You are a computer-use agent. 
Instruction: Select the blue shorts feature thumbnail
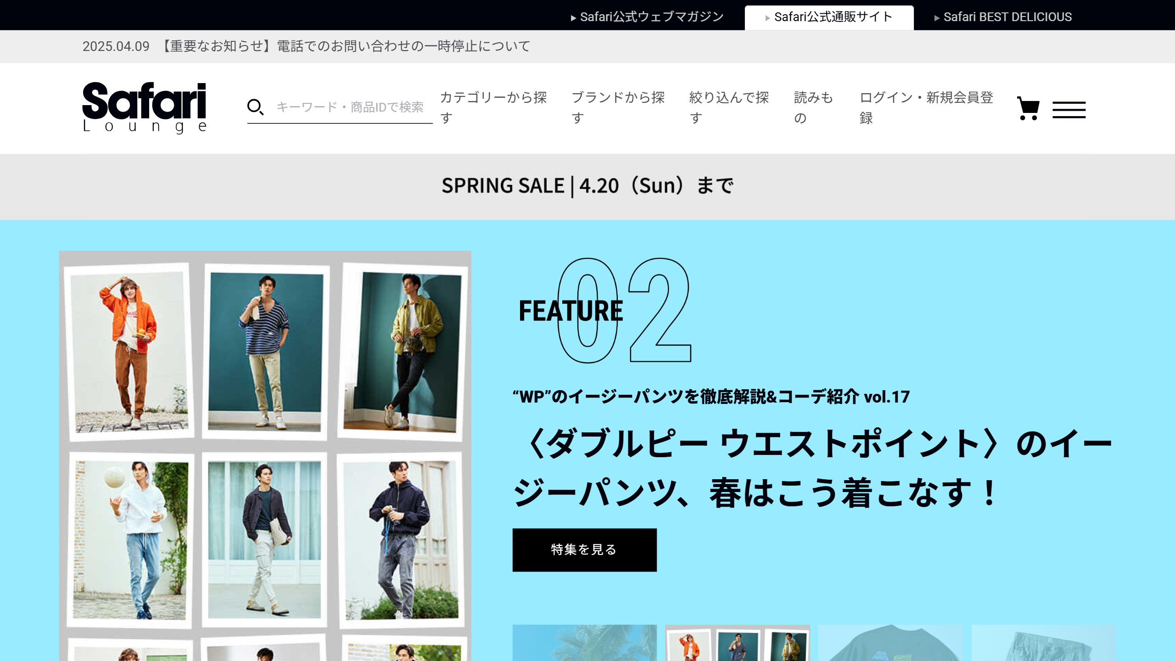point(1043,643)
